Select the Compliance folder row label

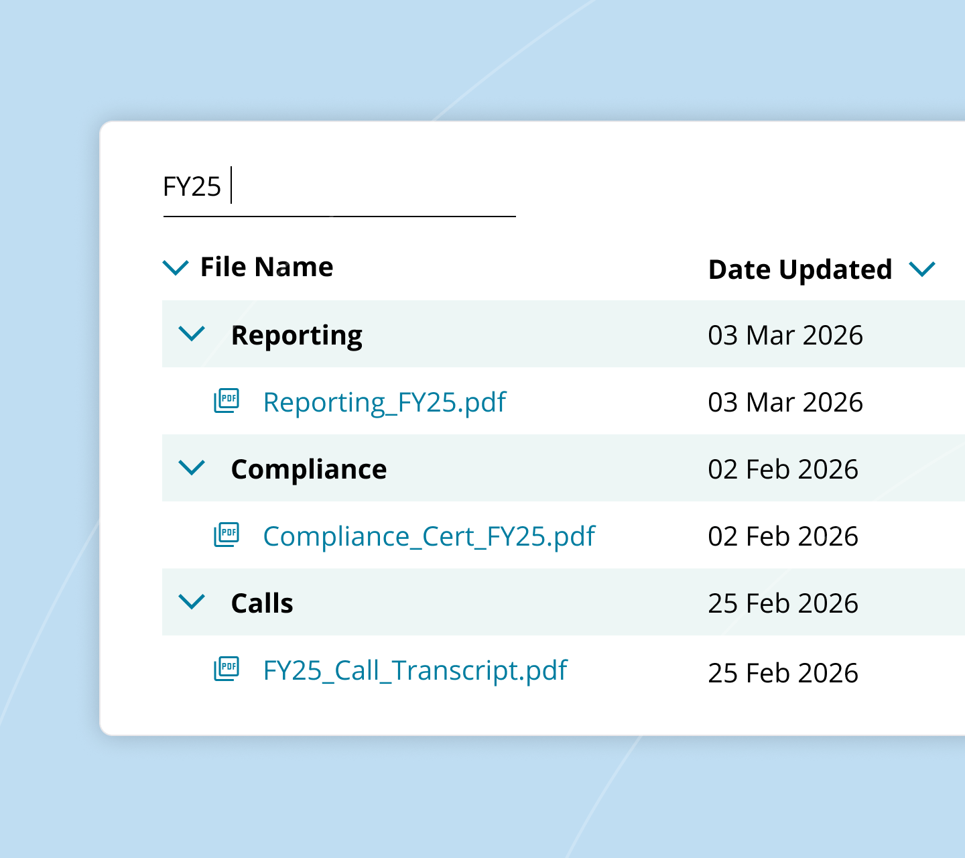309,469
